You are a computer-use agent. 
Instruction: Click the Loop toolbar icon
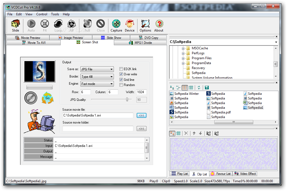(58, 25)
